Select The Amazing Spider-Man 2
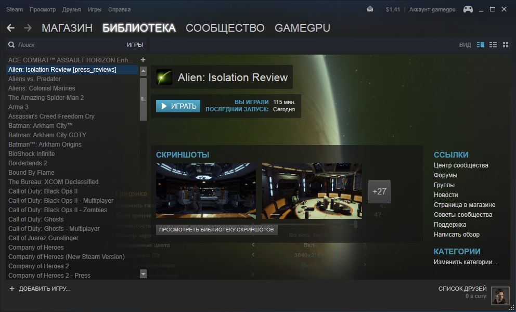The height and width of the screenshot is (312, 516). [46, 97]
